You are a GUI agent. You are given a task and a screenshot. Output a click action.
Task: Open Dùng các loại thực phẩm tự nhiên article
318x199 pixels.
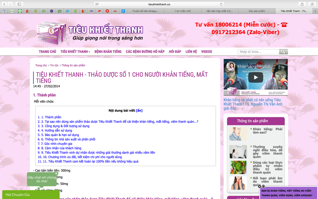pyautogui.click(x=268, y=167)
